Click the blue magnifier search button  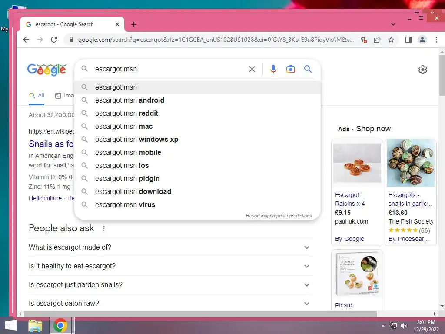[x=308, y=69]
